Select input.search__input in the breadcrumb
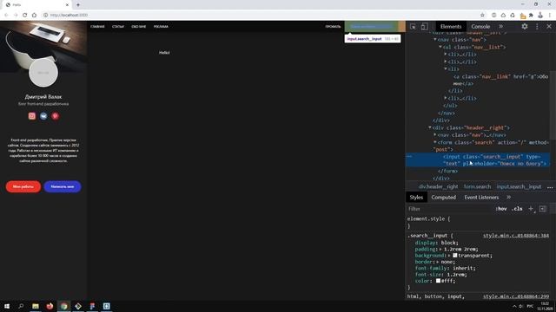This screenshot has width=556, height=312. tap(519, 186)
